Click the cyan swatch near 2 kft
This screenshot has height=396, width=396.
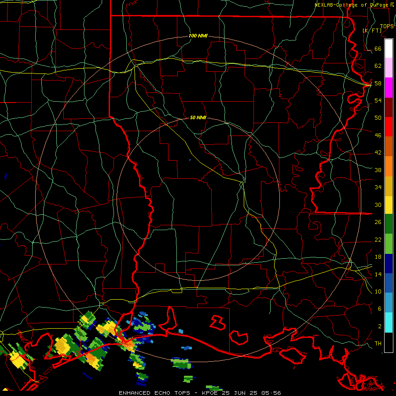tap(389, 323)
